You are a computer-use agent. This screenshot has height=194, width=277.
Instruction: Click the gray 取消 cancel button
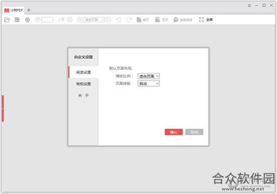click(194, 132)
